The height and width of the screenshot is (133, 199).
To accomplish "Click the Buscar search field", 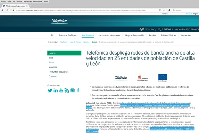I will (x=186, y=10).
